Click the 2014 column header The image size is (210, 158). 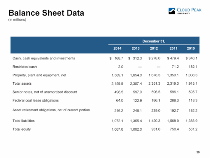[117, 48]
